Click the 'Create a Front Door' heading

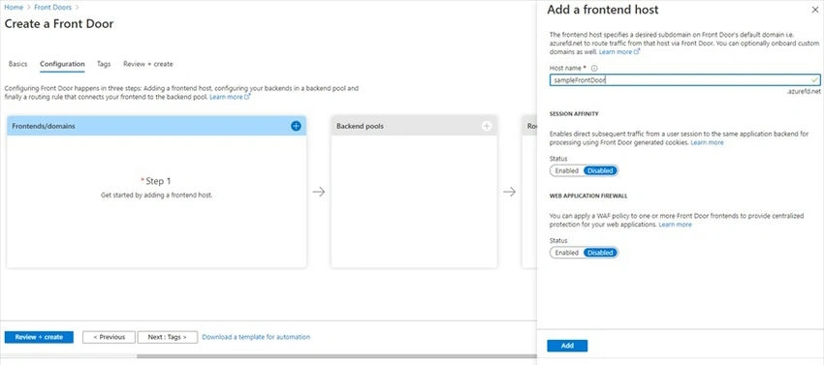59,23
